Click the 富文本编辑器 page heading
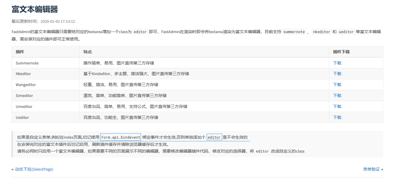Image resolution: width=393 pixels, height=178 pixels. tap(35, 9)
